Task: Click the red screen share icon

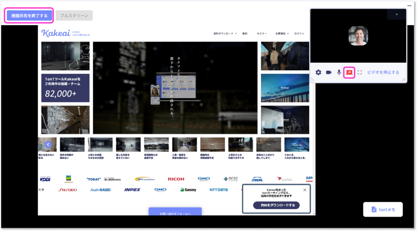Action: pos(349,72)
